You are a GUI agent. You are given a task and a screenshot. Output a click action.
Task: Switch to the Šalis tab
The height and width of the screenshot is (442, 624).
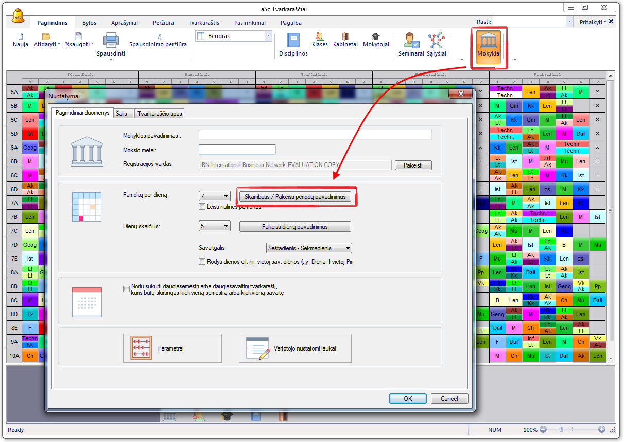(122, 114)
